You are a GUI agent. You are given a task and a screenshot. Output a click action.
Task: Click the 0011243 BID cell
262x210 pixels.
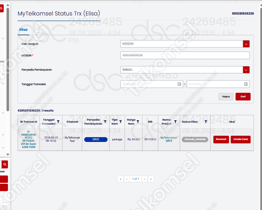click(150, 139)
